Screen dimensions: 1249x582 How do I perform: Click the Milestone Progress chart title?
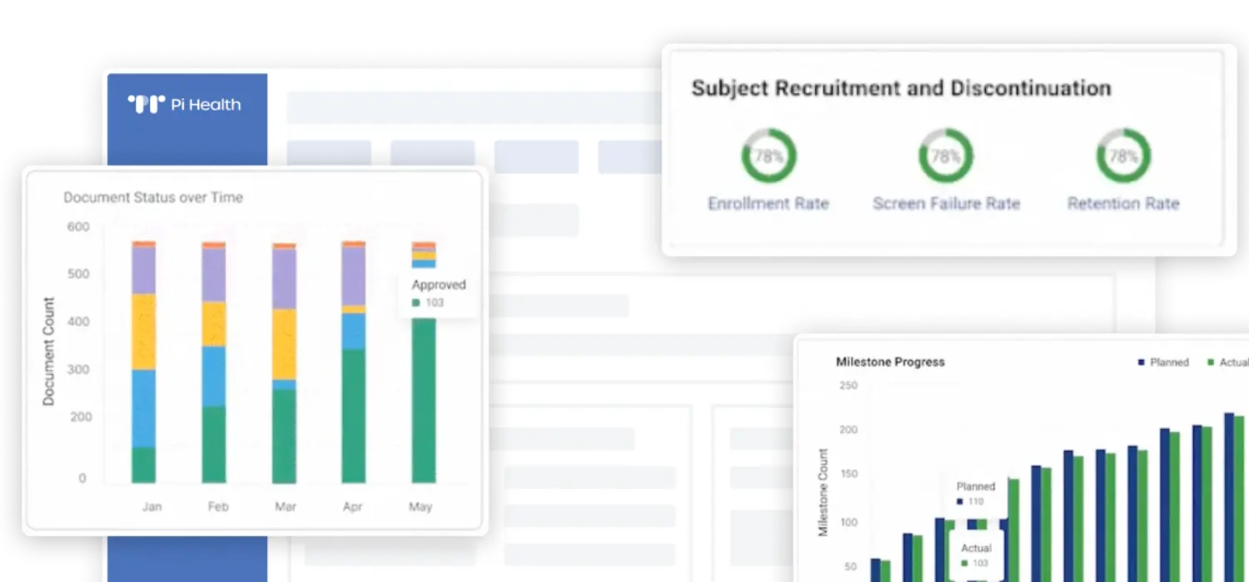point(890,363)
